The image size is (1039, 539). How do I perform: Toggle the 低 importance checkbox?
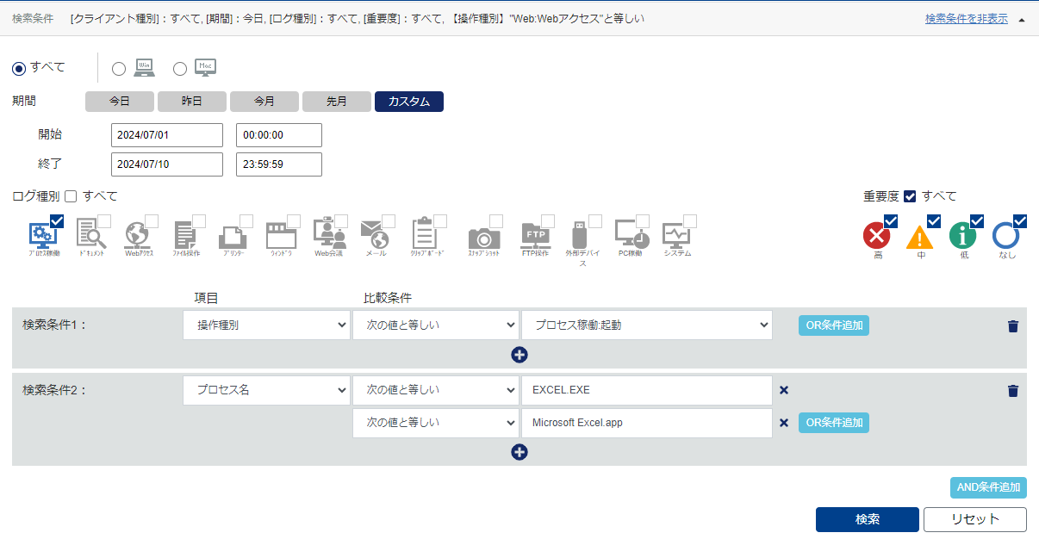click(977, 221)
